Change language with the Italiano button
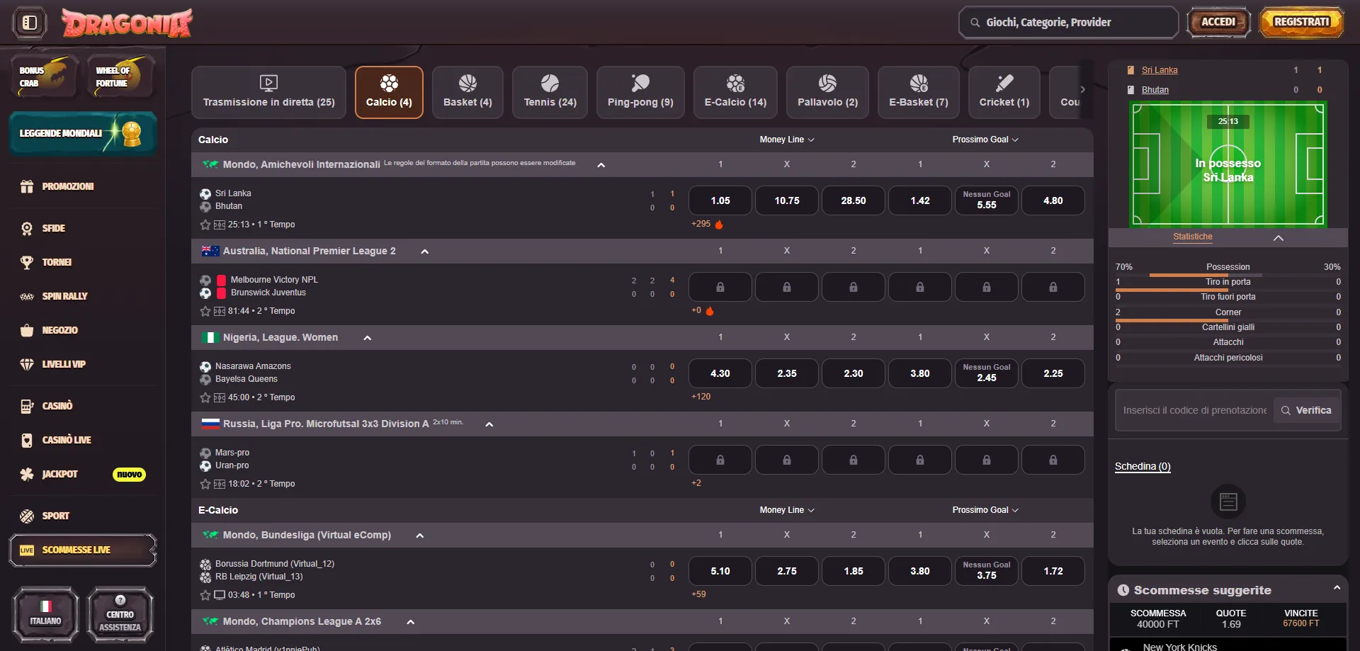Viewport: 1360px width, 651px height. 45,614
